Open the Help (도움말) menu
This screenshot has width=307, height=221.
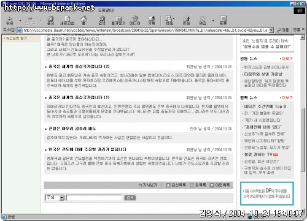tap(106, 10)
